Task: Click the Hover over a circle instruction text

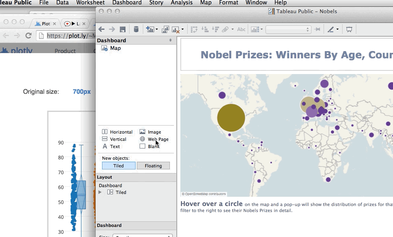Action: click(211, 204)
